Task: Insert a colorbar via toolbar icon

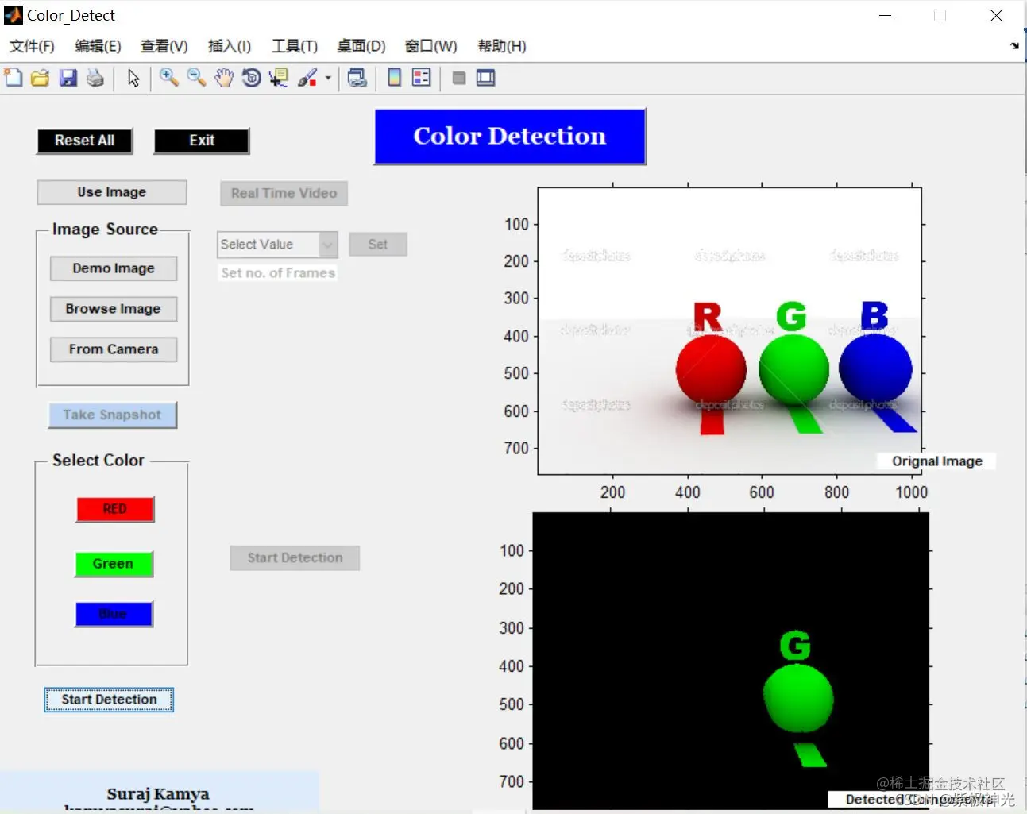Action: pos(394,78)
